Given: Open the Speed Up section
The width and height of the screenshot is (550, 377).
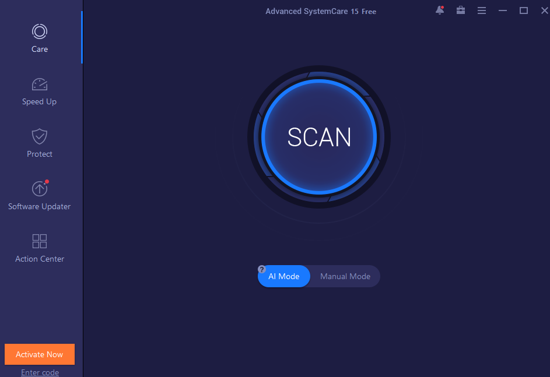Looking at the screenshot, I should (x=40, y=91).
